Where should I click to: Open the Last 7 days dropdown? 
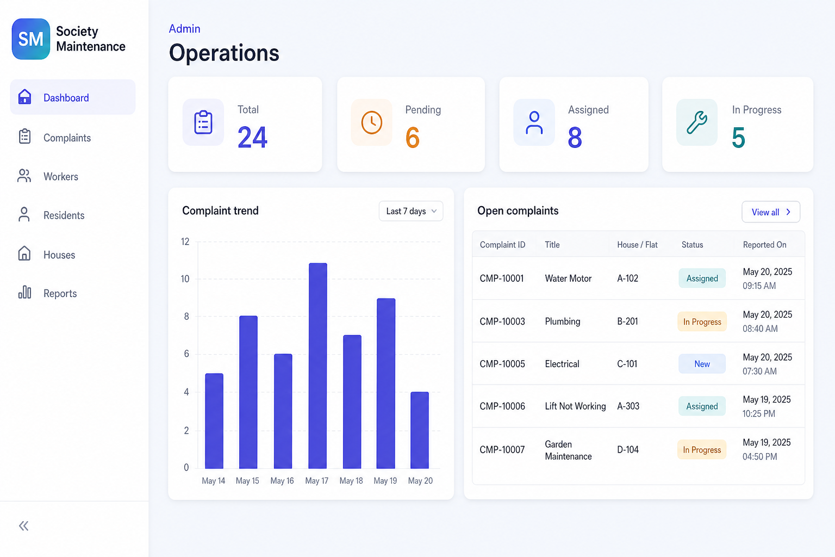411,211
